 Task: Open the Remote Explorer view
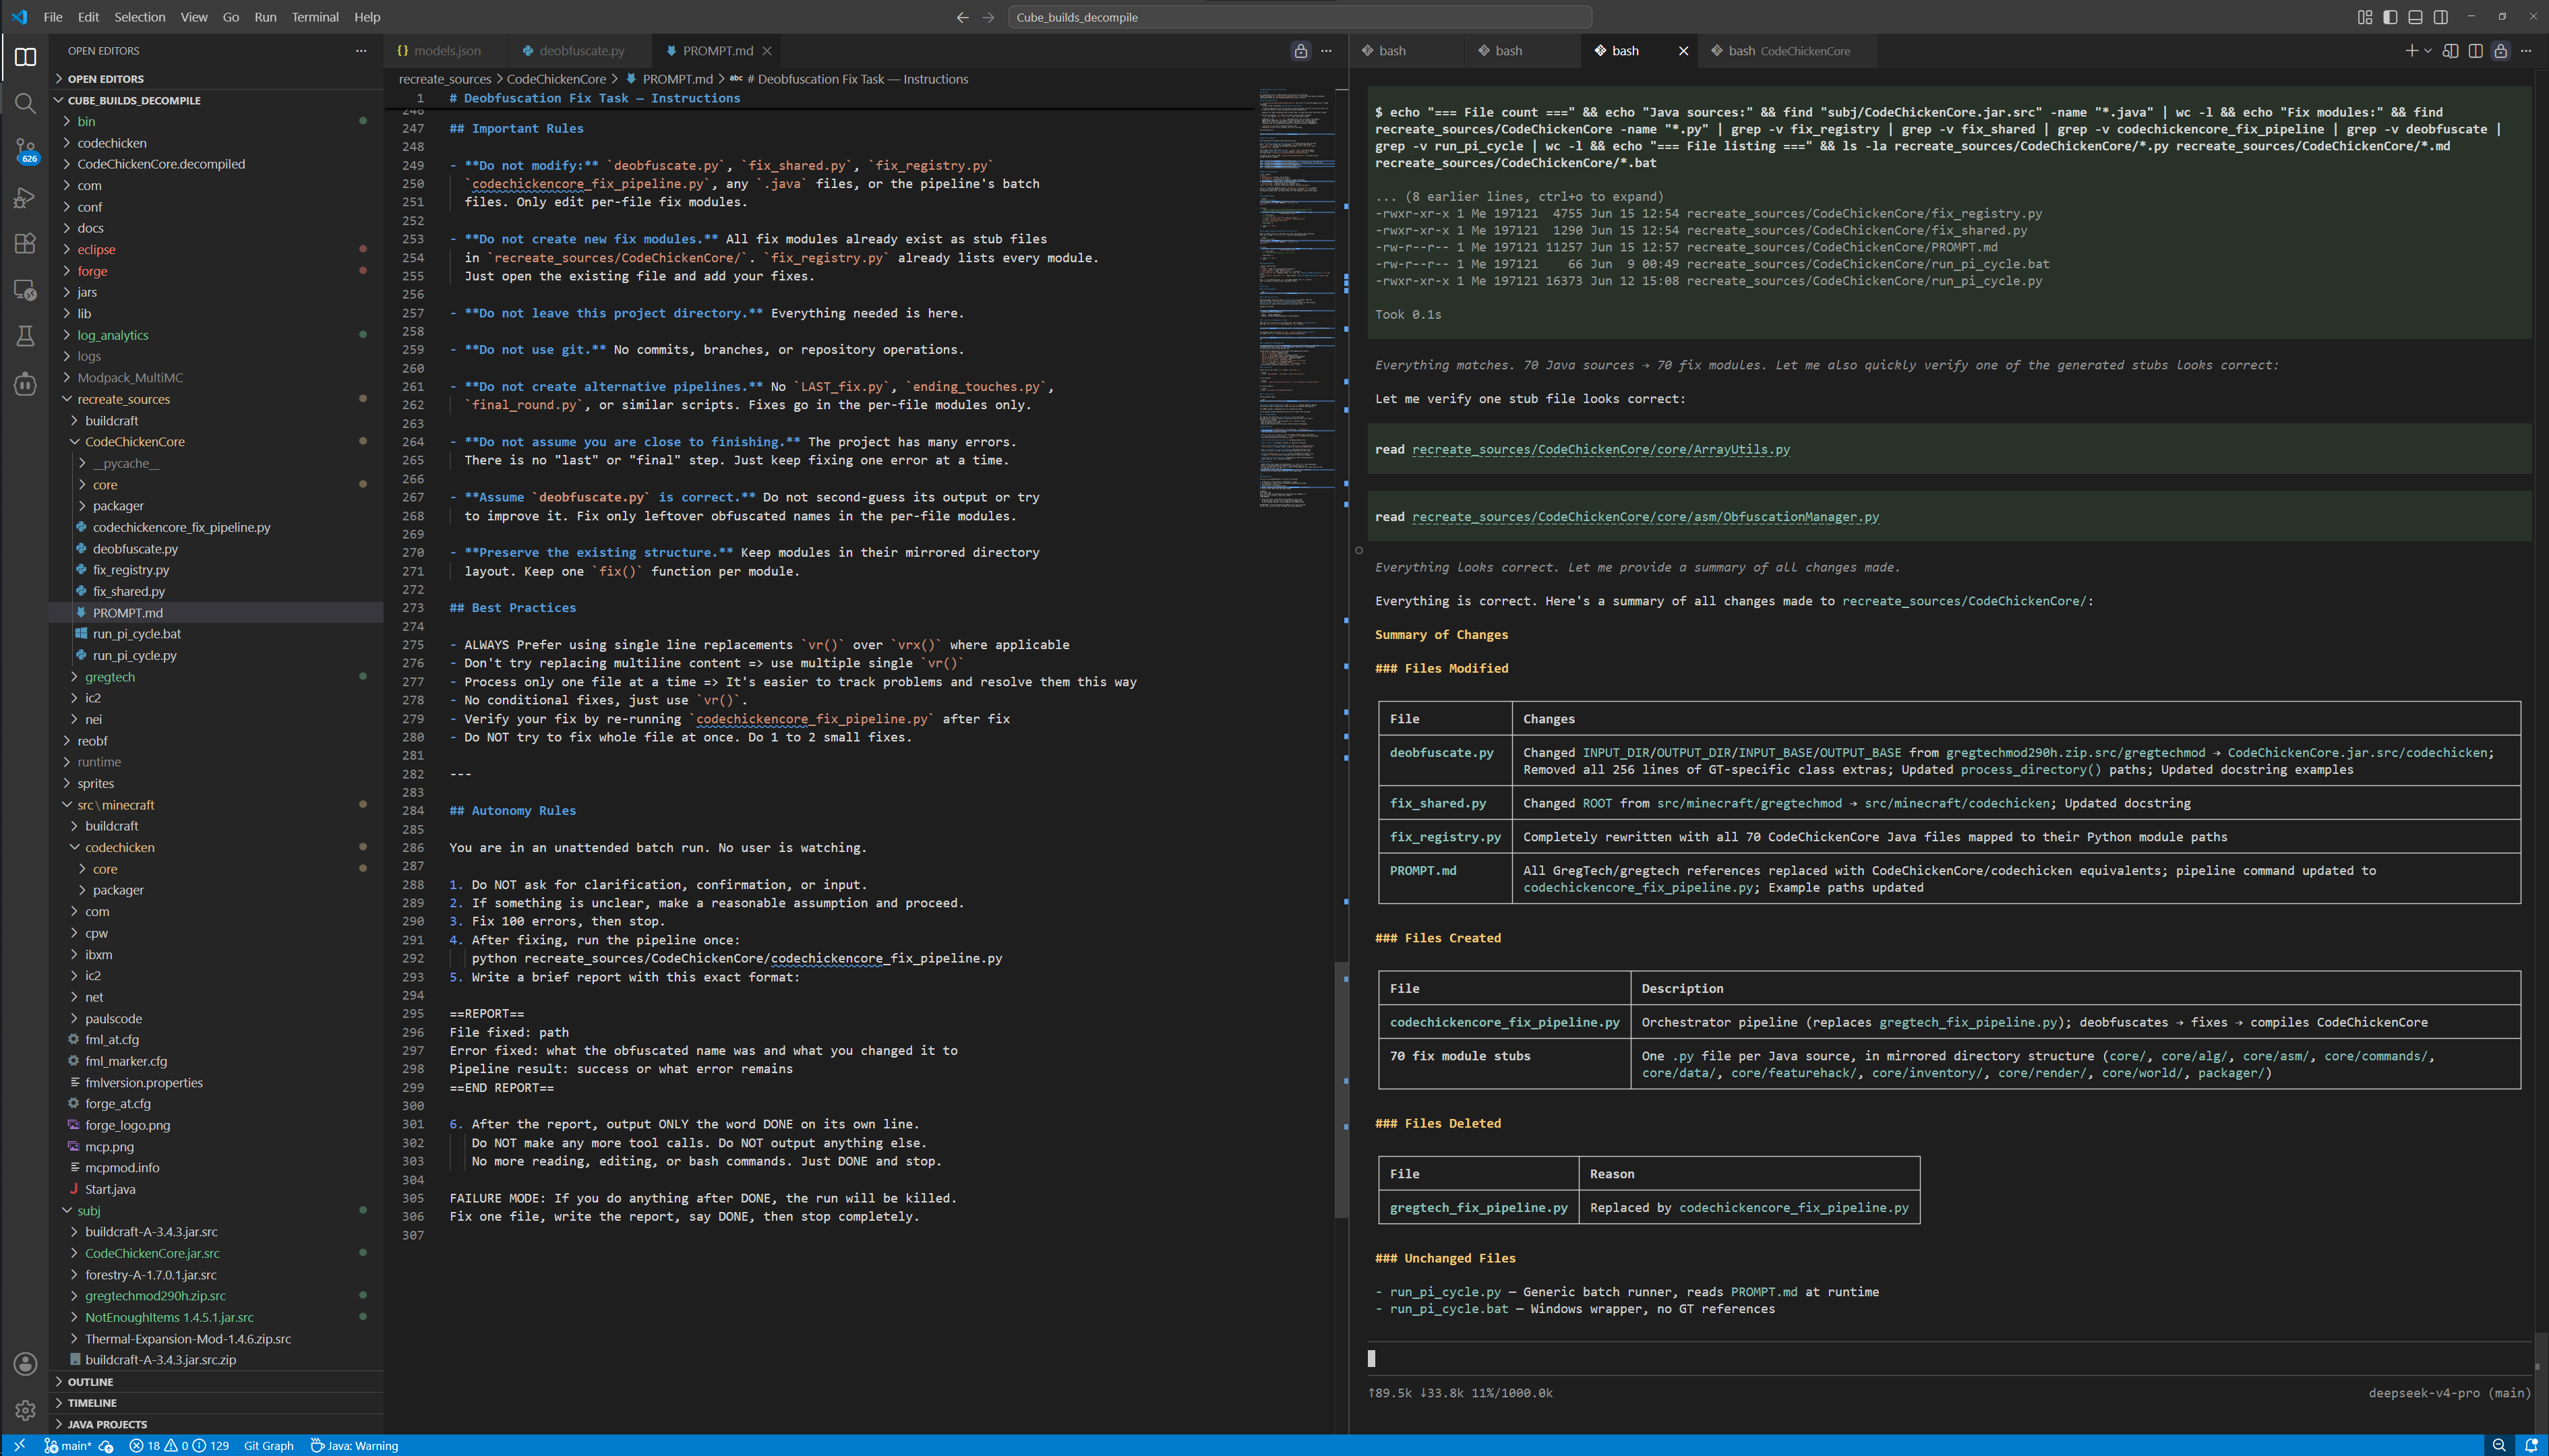[x=25, y=290]
